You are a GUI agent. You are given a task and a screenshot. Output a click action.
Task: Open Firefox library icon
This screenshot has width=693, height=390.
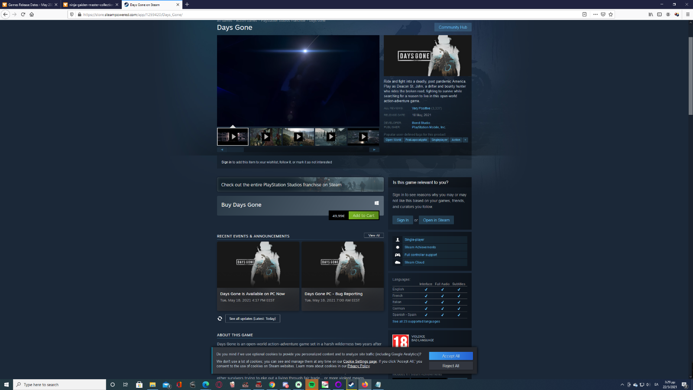tap(651, 14)
